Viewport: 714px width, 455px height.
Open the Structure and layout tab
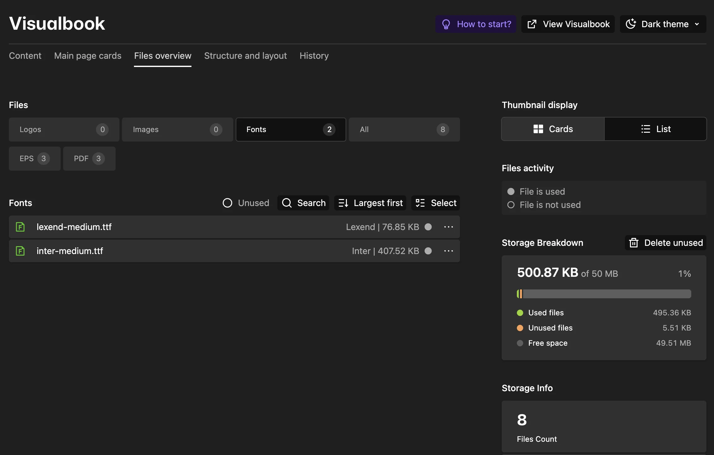(x=245, y=56)
